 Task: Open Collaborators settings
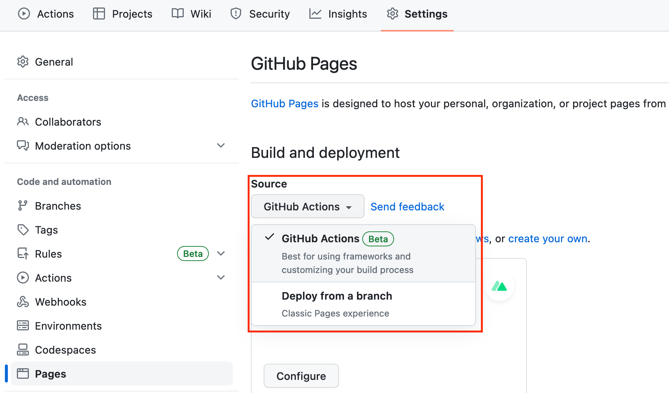coord(122,121)
